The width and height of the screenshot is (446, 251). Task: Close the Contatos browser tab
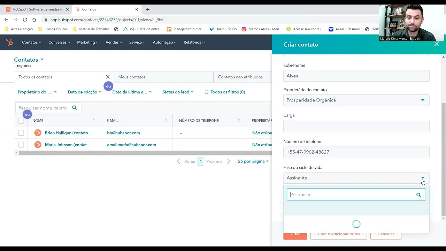point(137,9)
